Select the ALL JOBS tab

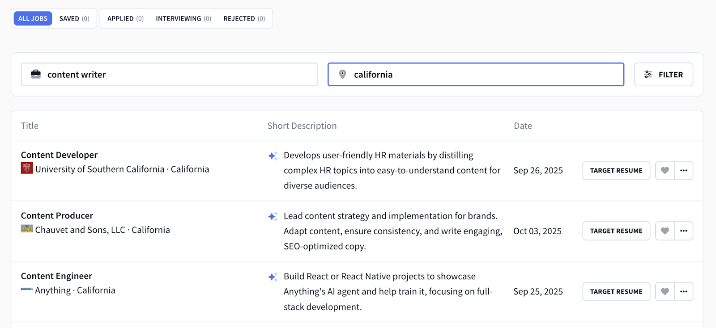pyautogui.click(x=33, y=18)
